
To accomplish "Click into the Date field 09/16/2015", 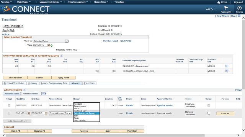I will coord(40,45).
